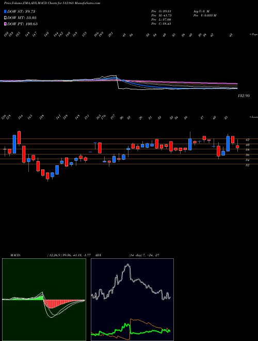Click MACD values '(12,26,9) 39.36, 41.13, -1.77'
This screenshot has height=341, width=258.
tap(70, 255)
